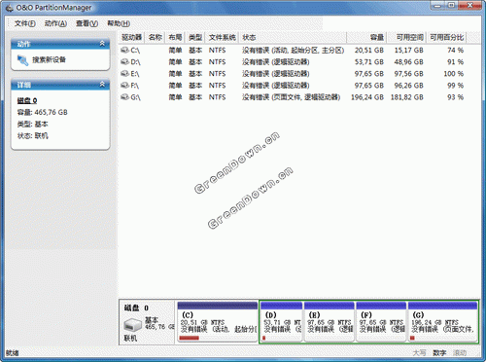The width and height of the screenshot is (486, 362).
Task: Sort by the 可用百分比 column header
Action: click(x=446, y=38)
